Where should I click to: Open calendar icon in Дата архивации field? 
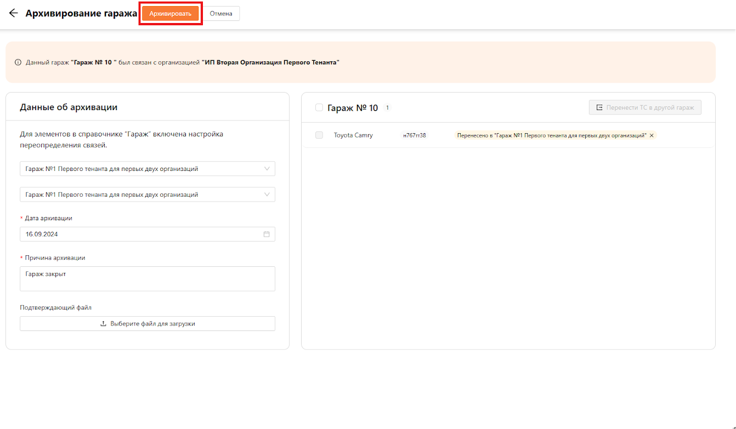tap(267, 234)
